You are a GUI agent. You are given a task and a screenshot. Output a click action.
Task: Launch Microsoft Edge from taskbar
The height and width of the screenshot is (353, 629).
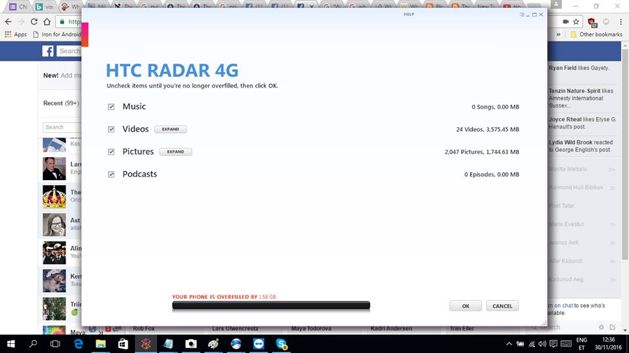tap(78, 344)
